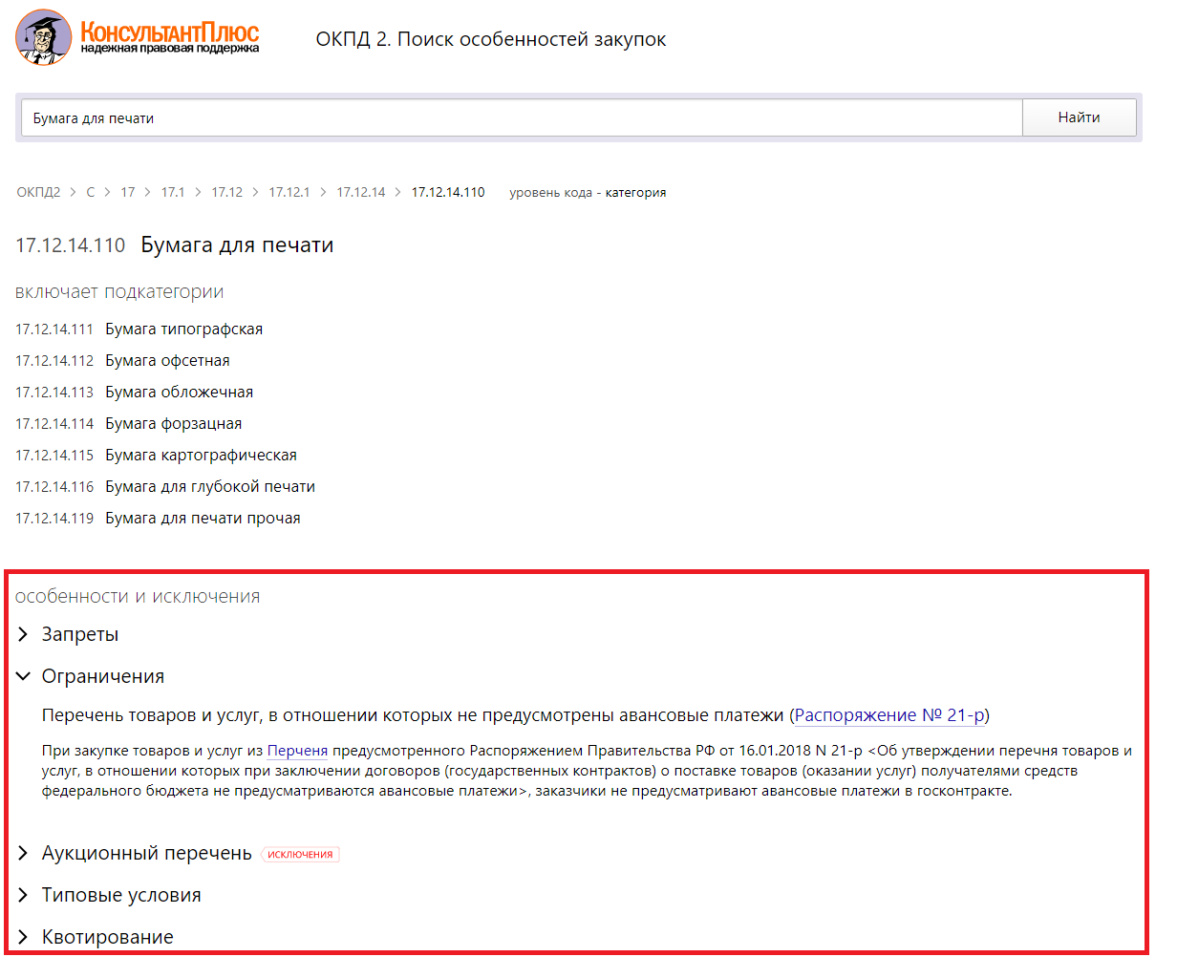This screenshot has height=957, width=1177.
Task: Expand the Запреты section
Action: [79, 635]
